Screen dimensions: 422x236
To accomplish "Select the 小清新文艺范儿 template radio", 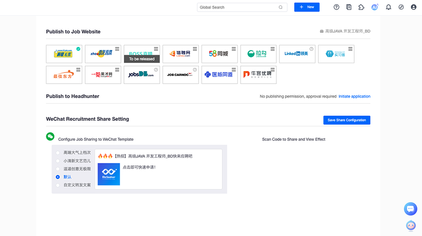I will point(58,161).
